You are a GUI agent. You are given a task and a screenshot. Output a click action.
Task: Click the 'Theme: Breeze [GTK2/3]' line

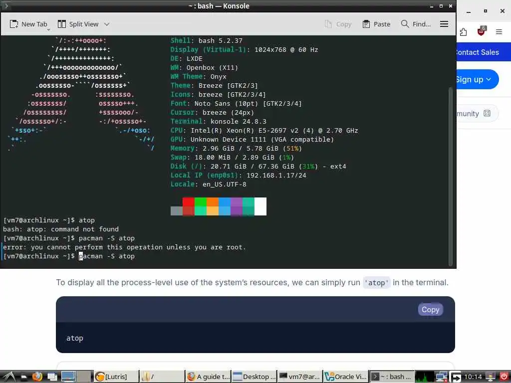(x=214, y=86)
